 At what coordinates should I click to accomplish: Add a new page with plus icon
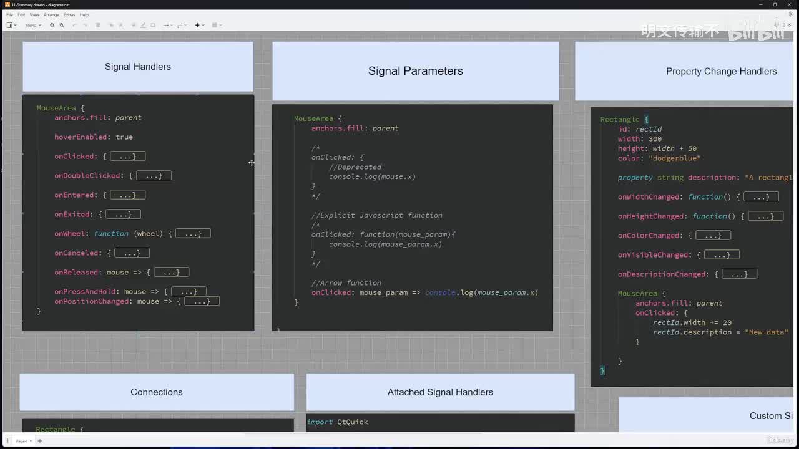[x=39, y=441]
